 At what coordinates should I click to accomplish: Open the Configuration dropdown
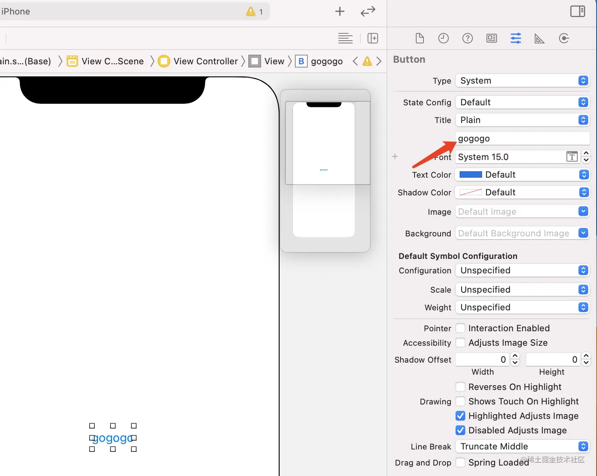coord(522,270)
